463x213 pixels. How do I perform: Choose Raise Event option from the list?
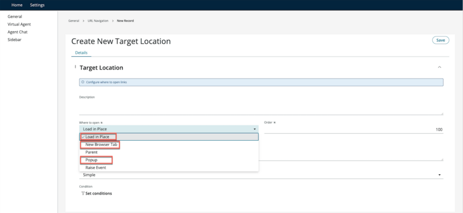pyautogui.click(x=168, y=167)
